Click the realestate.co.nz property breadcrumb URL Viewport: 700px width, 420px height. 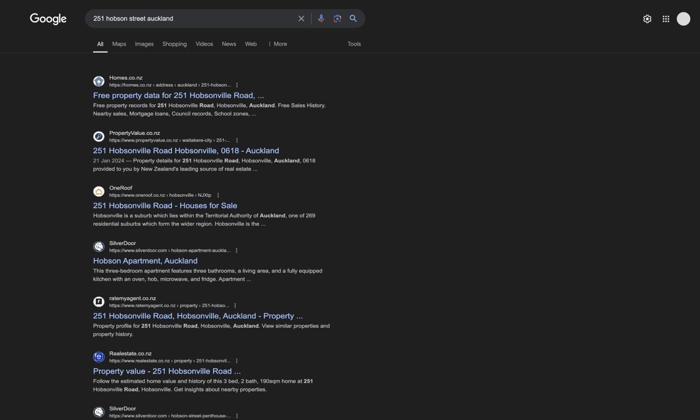(170, 361)
